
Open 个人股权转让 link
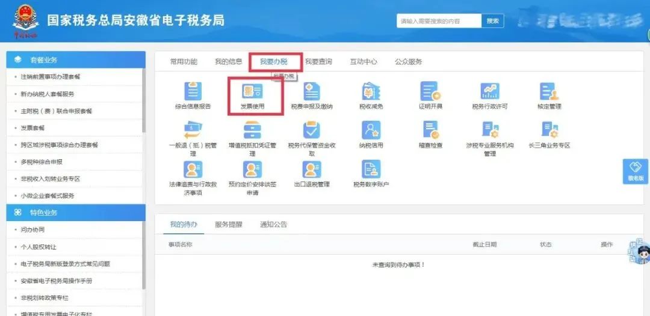click(39, 247)
